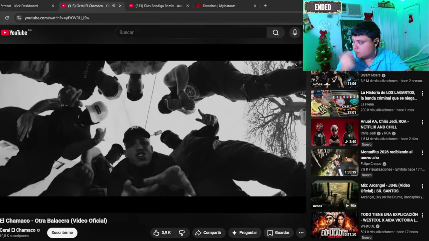This screenshot has height=241, width=429.
Task: Mute the Geral El Chamaco tab audio icon
Action: 113,6
